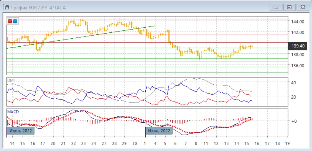Click the 136.00 price axis label

tap(298, 66)
